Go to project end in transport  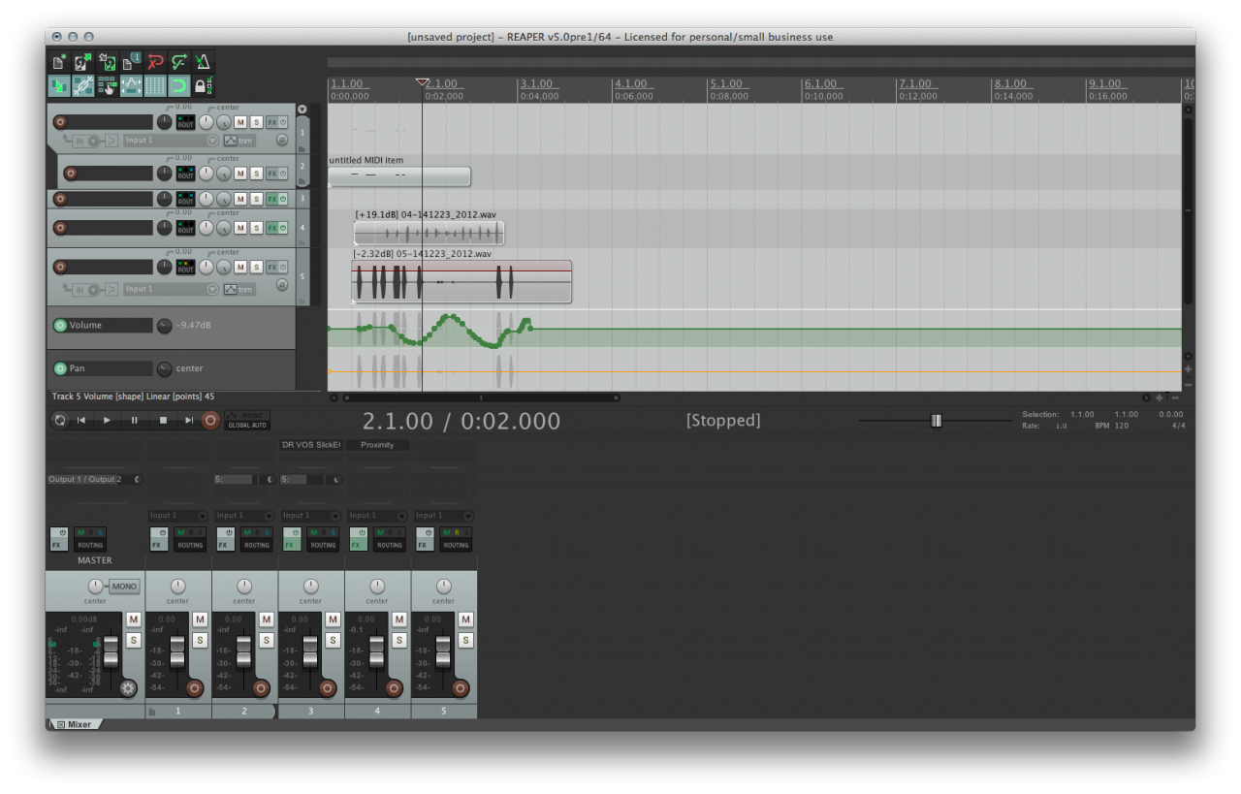pyautogui.click(x=189, y=420)
